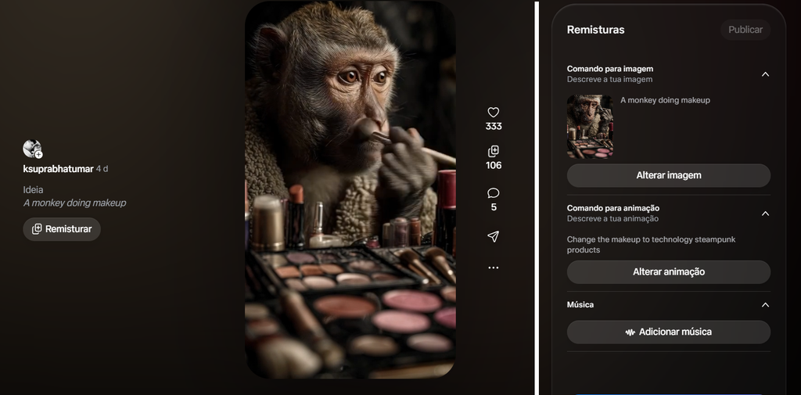Screen dimensions: 801x395
Task: Collapse the Música section chevron
Action: (x=765, y=305)
